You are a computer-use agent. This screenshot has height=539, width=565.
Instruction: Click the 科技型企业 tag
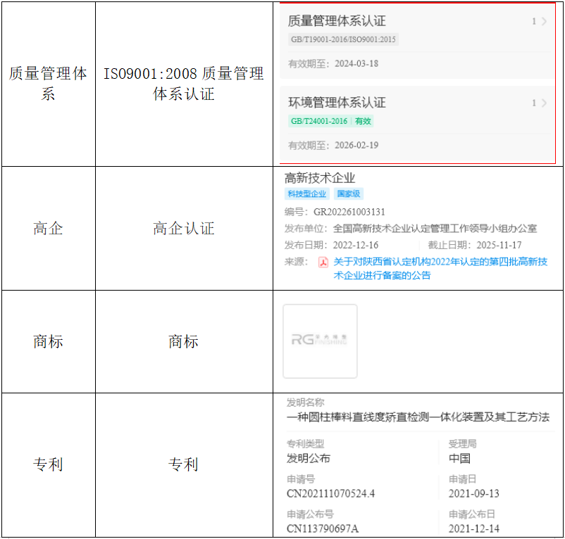[x=307, y=194]
